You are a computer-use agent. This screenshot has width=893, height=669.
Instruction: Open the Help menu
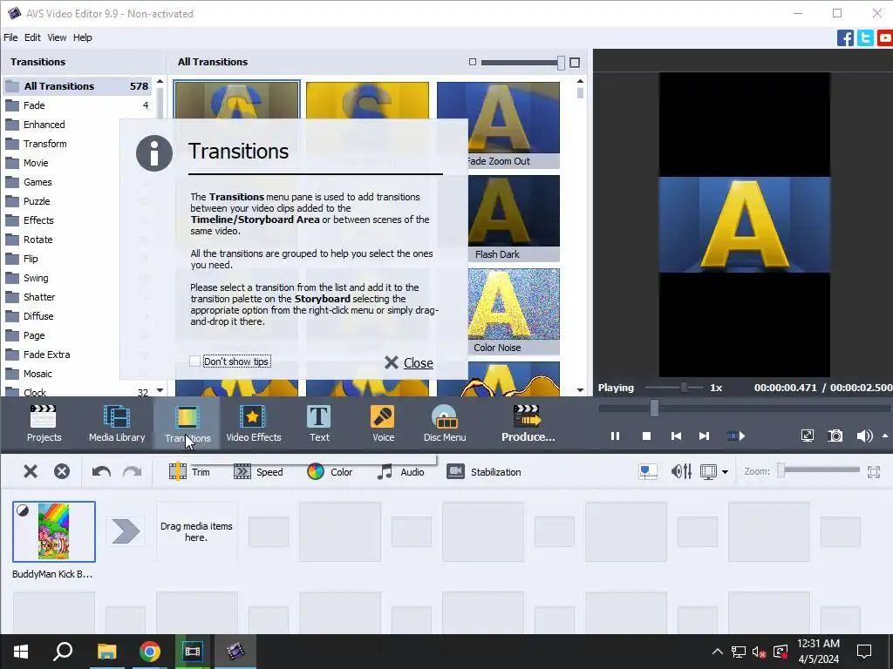[82, 37]
